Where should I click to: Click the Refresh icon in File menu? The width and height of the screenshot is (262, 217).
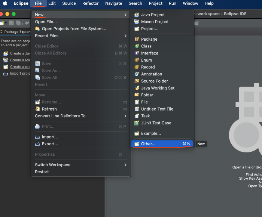[x=37, y=109]
